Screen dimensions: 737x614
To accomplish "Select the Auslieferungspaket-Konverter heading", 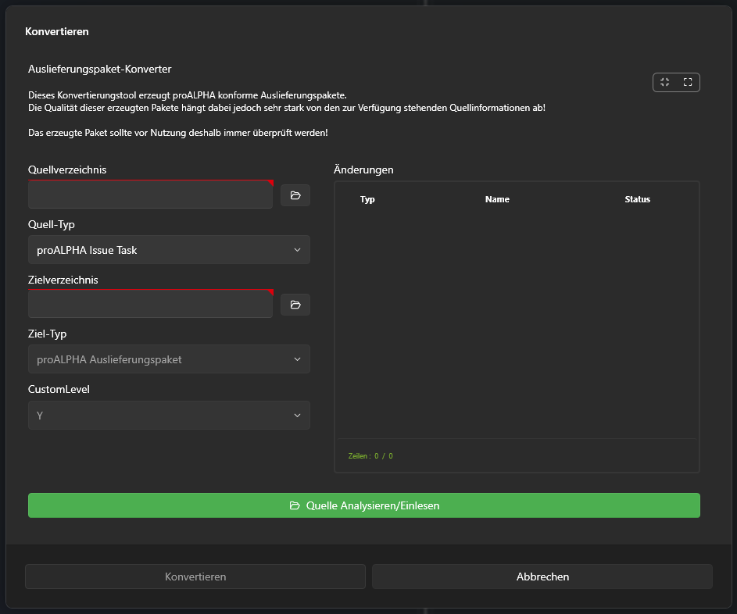I will pos(99,70).
